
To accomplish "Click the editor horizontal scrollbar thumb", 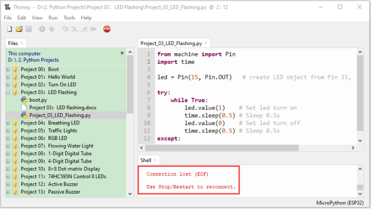I will [222, 148].
